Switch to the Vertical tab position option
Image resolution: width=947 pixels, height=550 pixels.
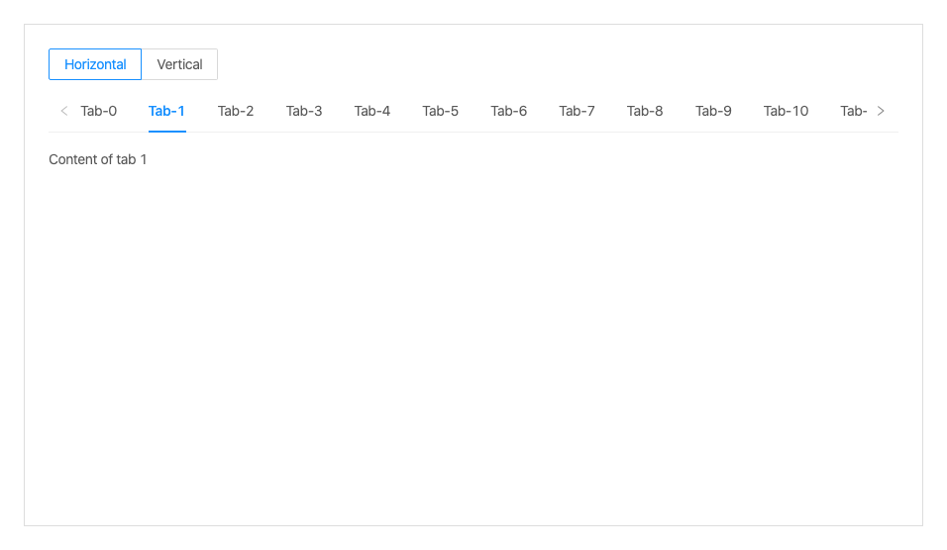point(179,64)
